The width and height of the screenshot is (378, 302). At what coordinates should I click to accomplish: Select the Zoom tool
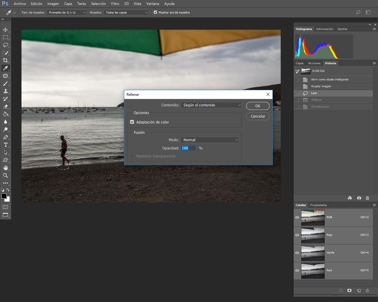(5, 175)
